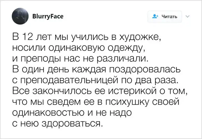Click the line starting "Все закончилось"

point(96,91)
